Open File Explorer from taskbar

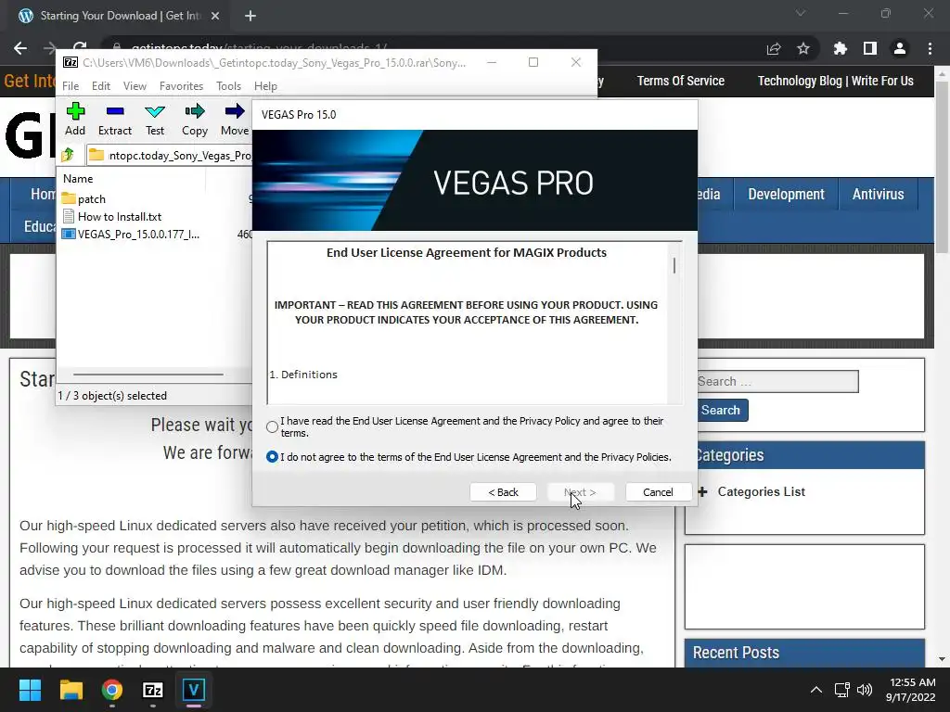pos(71,690)
